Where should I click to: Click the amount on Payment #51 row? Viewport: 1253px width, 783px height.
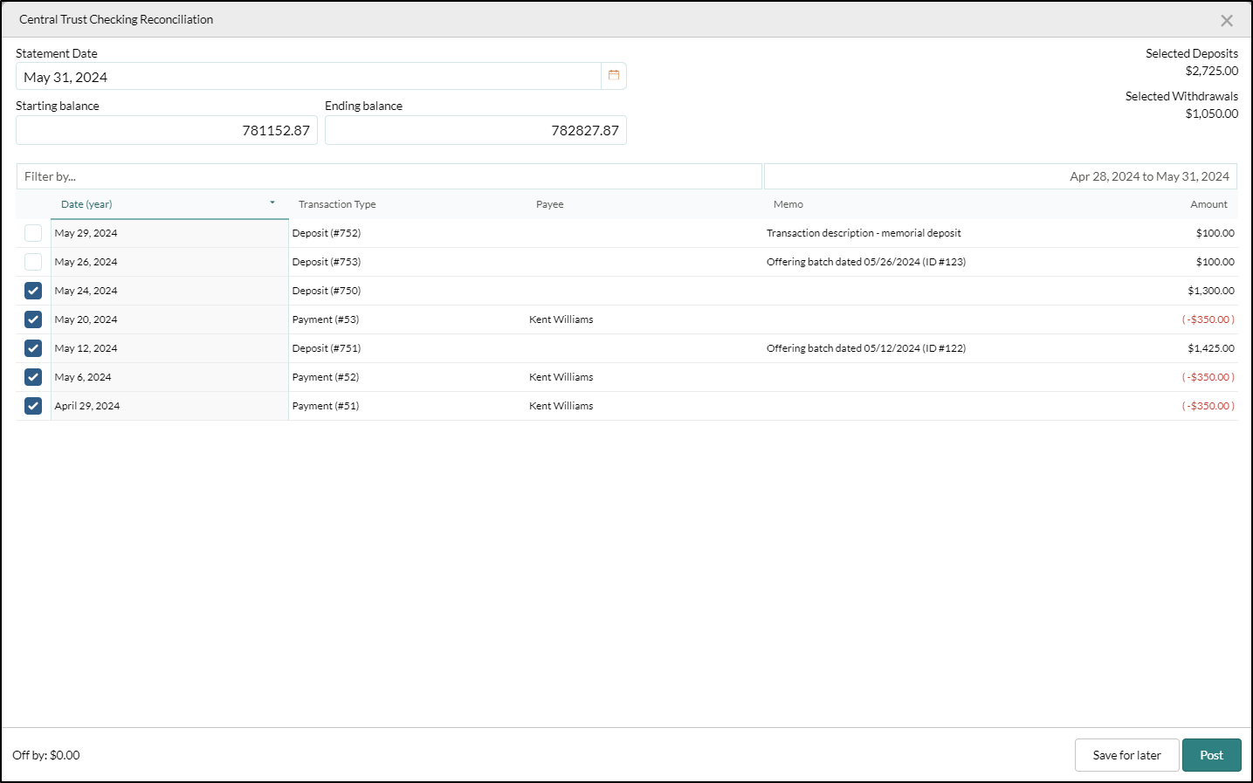(1208, 406)
